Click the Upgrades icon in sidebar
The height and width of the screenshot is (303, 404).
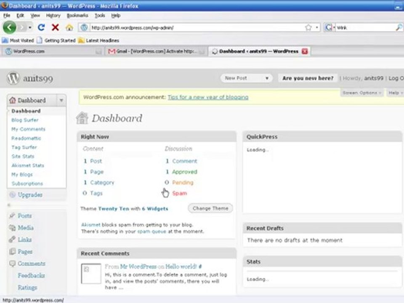[x=12, y=195]
